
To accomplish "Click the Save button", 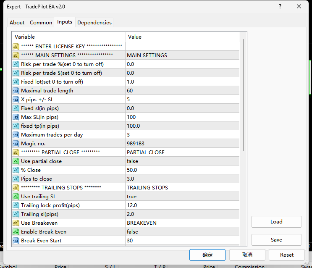I will (x=276, y=240).
